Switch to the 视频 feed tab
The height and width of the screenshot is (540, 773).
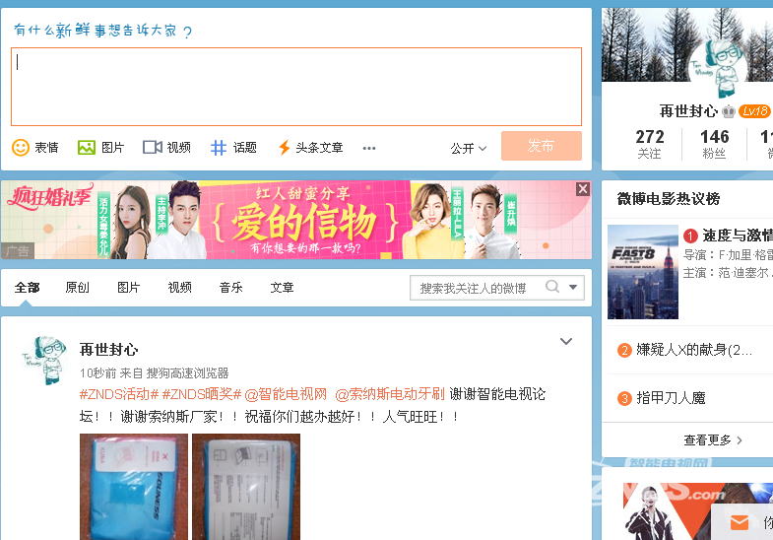tap(179, 287)
